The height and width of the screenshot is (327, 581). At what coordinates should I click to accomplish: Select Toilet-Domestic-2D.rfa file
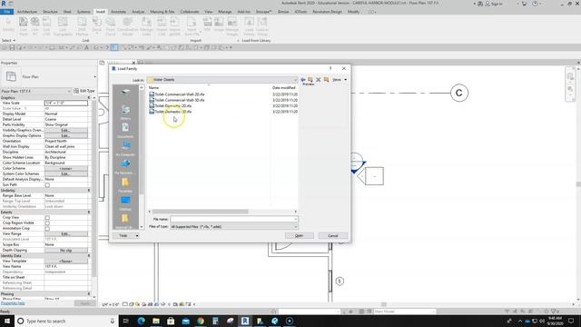tap(171, 106)
